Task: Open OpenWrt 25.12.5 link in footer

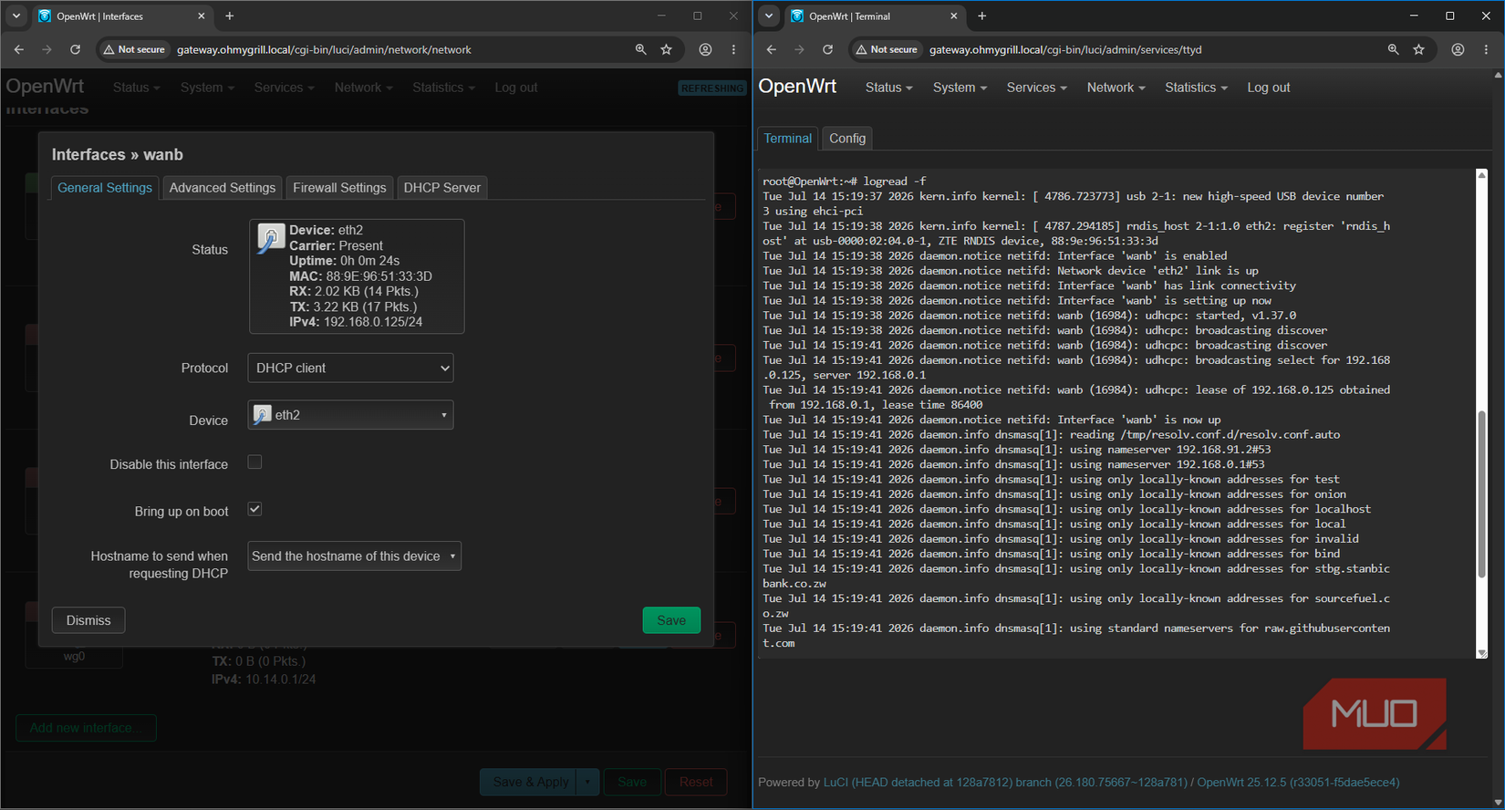Action: pos(1298,783)
